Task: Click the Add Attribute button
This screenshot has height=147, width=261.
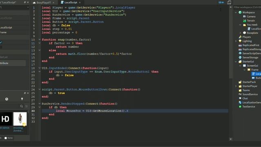Action: (x=13, y=63)
